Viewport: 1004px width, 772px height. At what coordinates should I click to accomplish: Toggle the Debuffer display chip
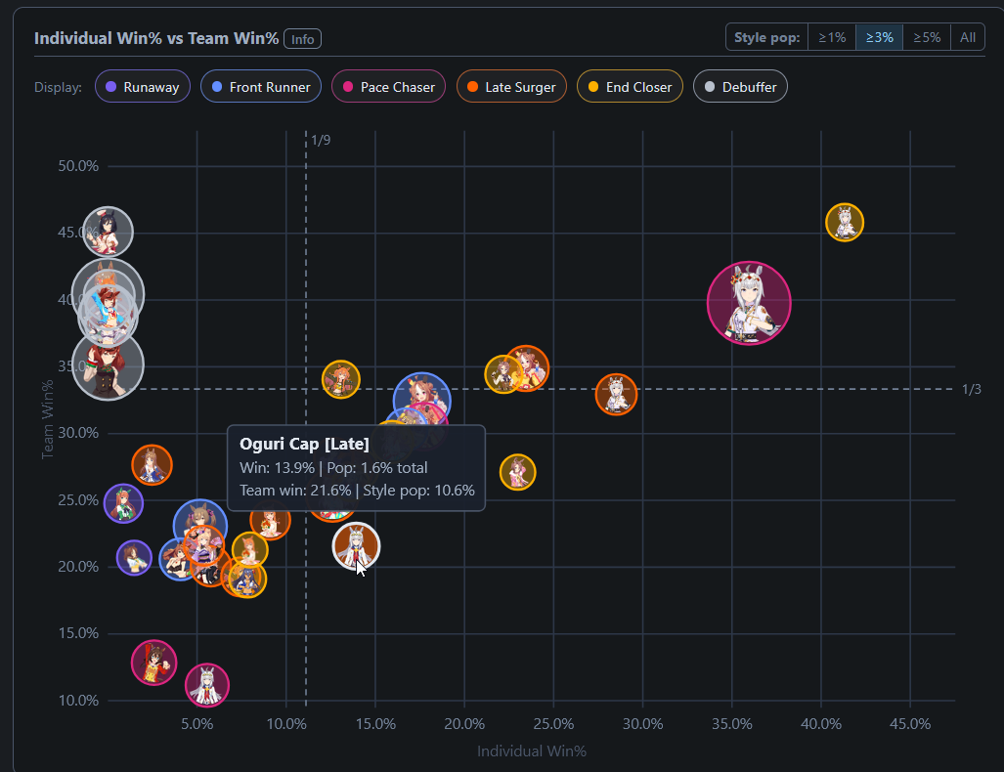(740, 86)
